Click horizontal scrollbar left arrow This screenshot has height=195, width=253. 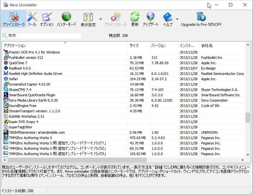pyautogui.click(x=5, y=160)
